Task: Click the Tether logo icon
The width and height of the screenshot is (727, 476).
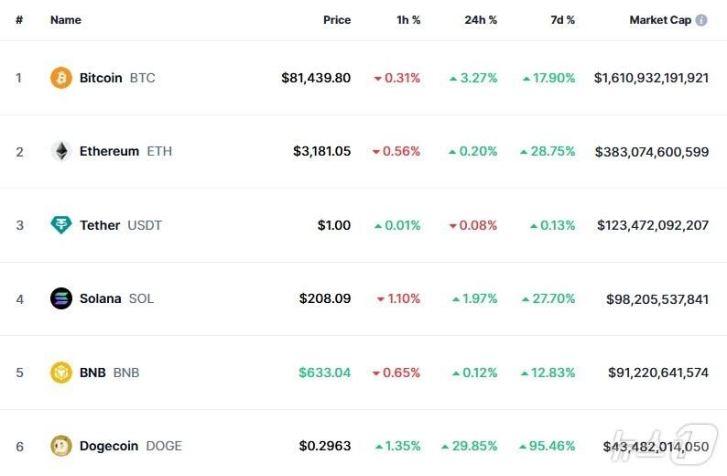Action: [x=61, y=225]
